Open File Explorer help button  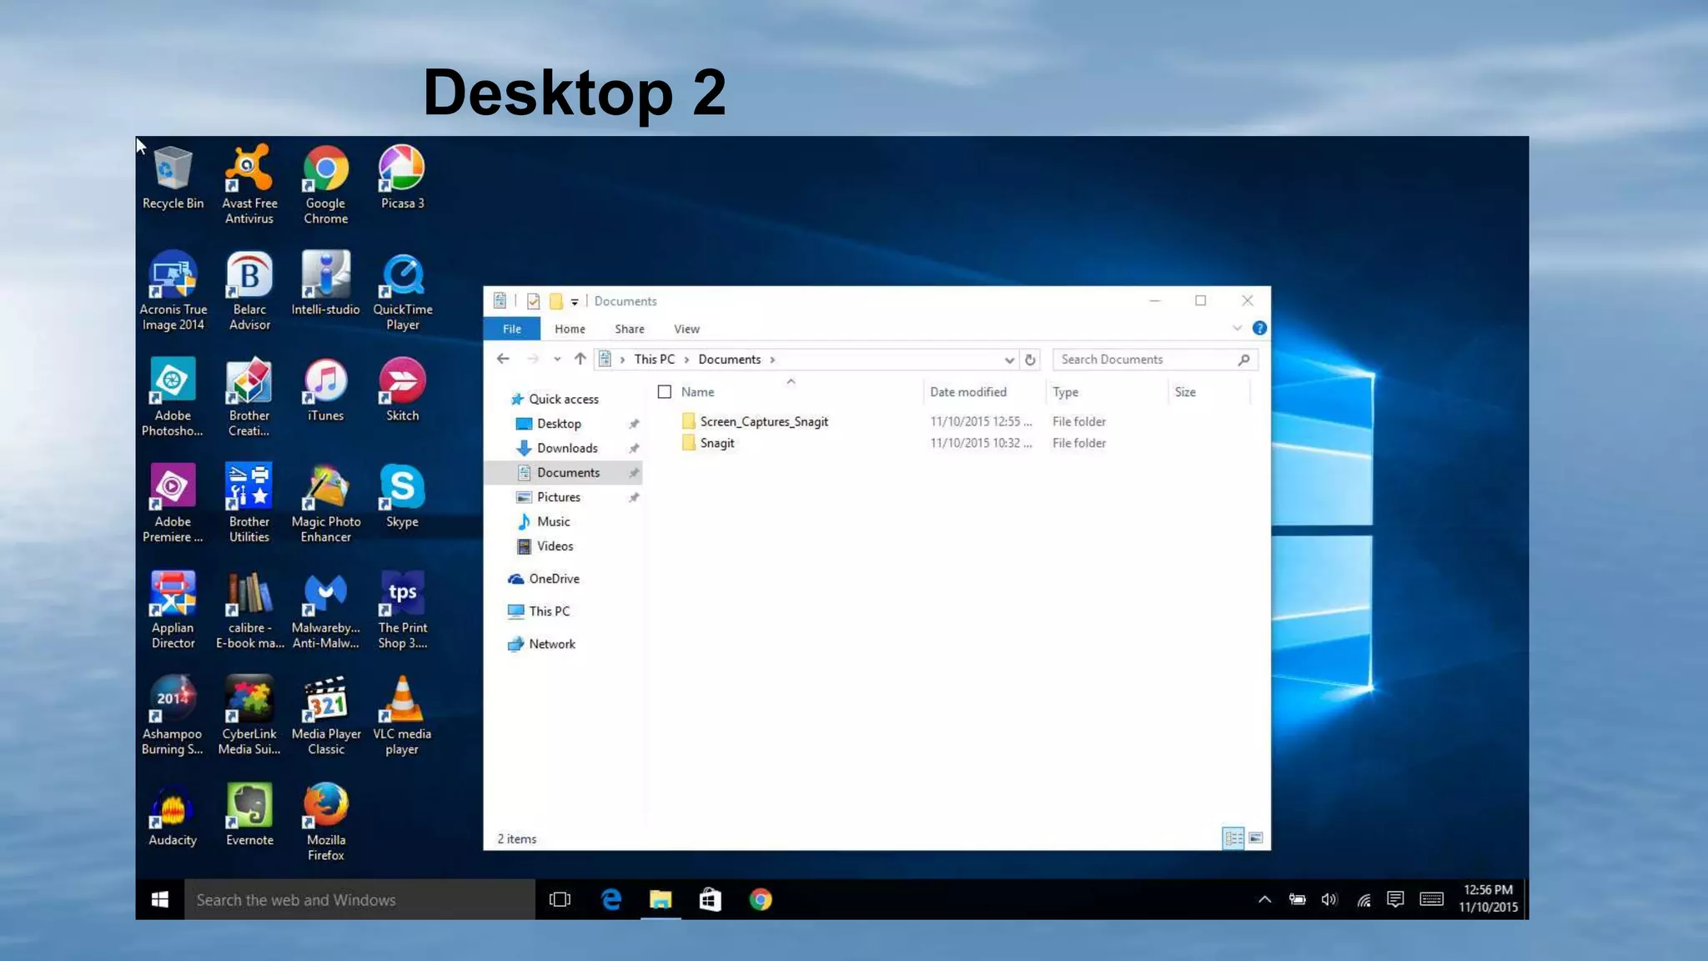[x=1259, y=329]
